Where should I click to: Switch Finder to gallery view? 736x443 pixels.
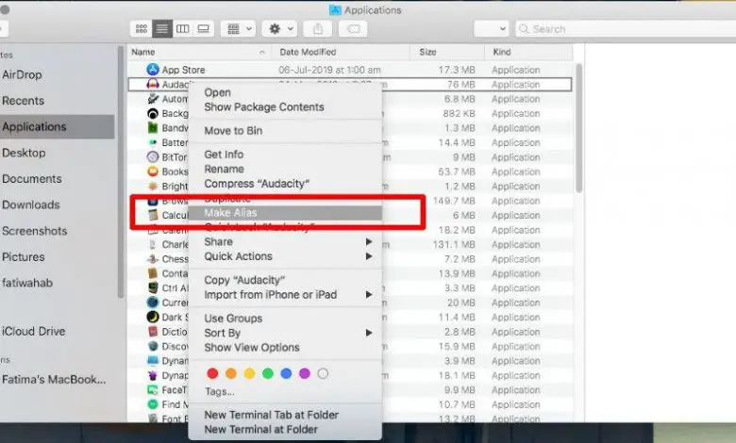(x=203, y=29)
